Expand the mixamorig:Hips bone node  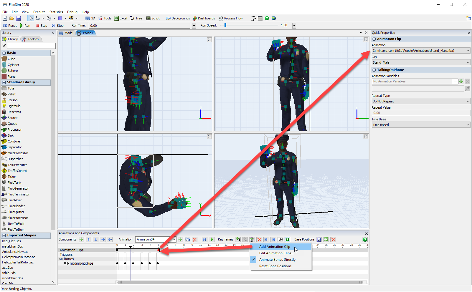coord(65,263)
